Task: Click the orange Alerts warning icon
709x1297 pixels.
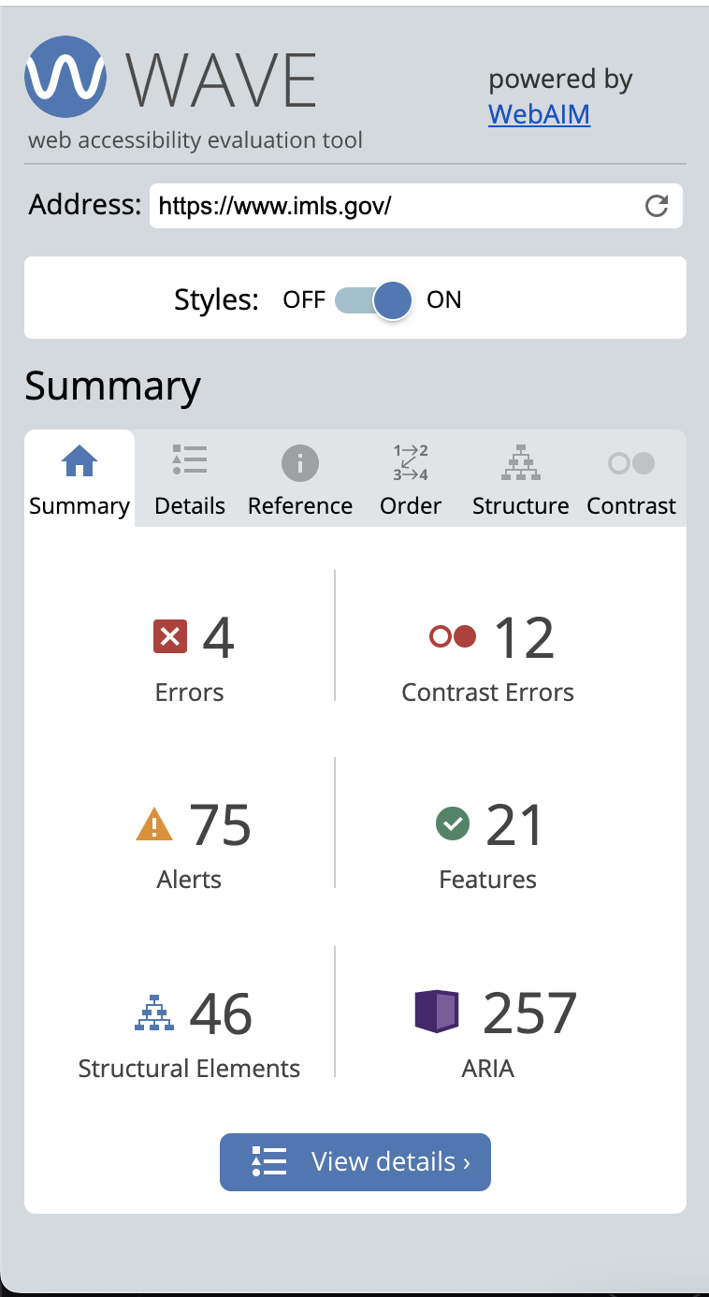Action: pyautogui.click(x=153, y=823)
